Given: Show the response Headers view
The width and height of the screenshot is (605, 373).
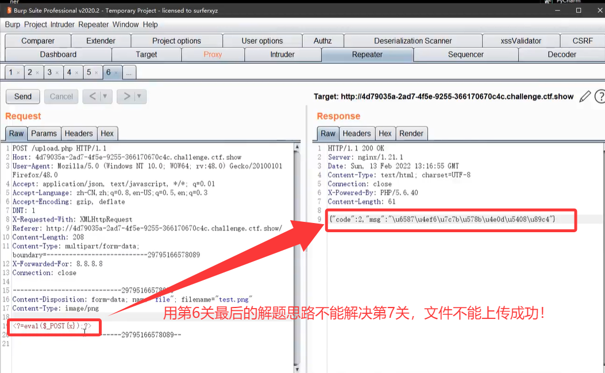Looking at the screenshot, I should click(x=357, y=133).
